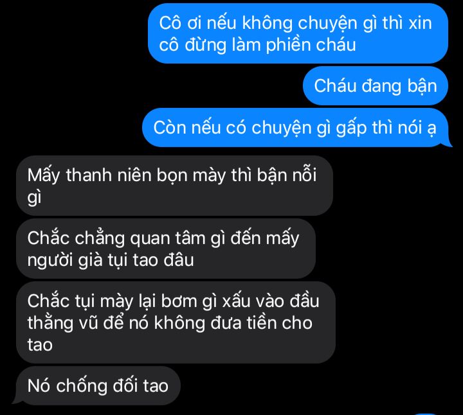Image resolution: width=463 pixels, height=415 pixels.
Task: Click the "Mấy thanh niên bọn mày" received message
Action: tap(174, 186)
